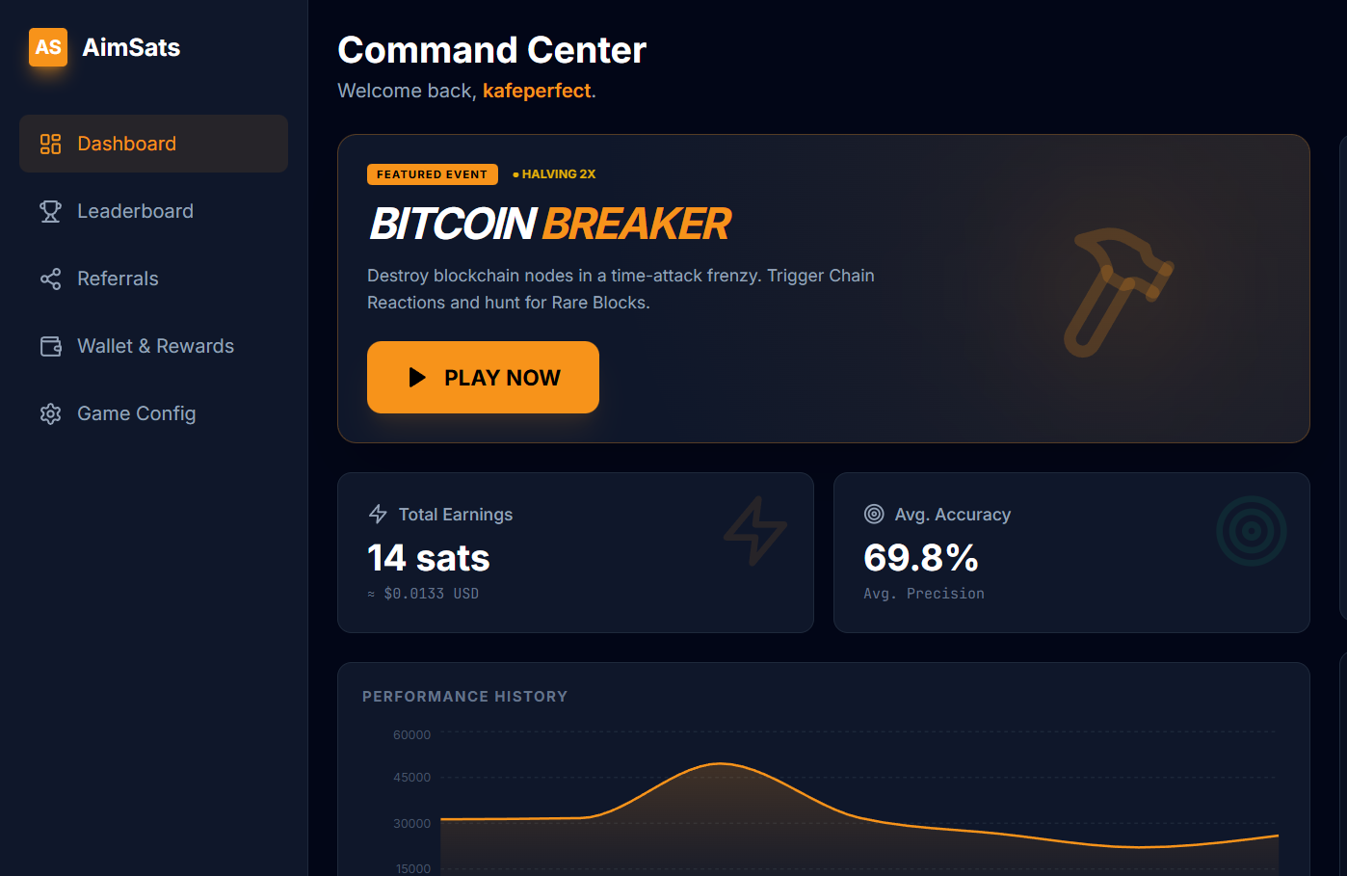Click the target icon beside Avg. Accuracy

coord(874,514)
